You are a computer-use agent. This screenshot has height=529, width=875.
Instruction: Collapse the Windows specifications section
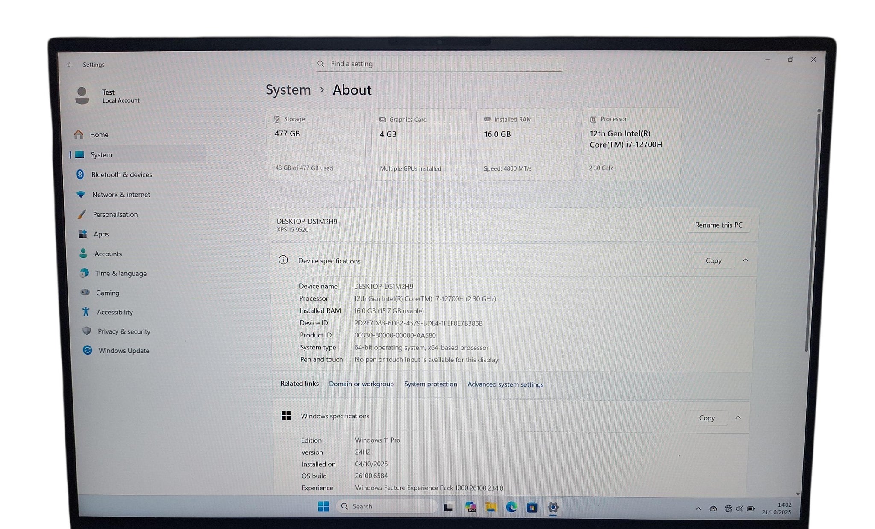click(738, 417)
